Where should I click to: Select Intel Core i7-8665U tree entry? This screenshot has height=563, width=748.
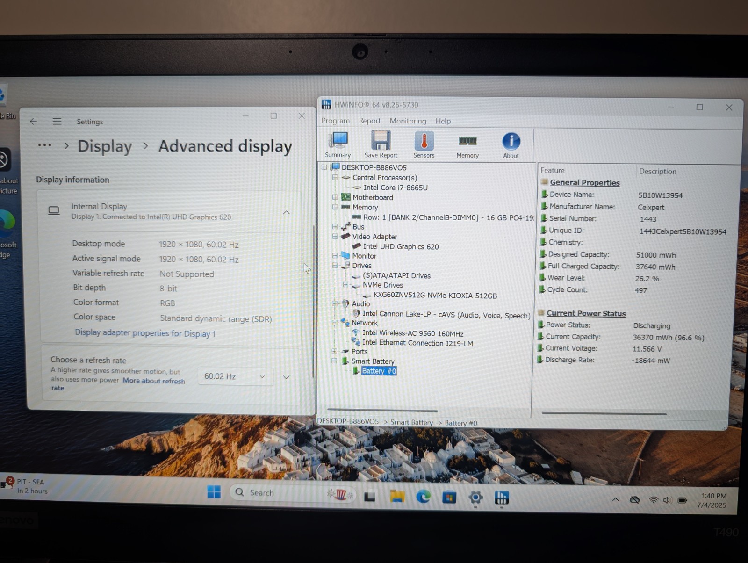pos(396,188)
